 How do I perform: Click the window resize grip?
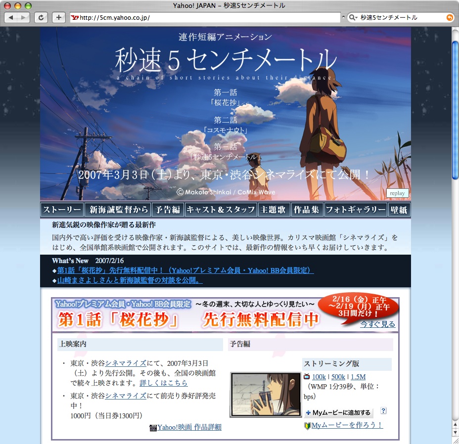pyautogui.click(x=455, y=441)
